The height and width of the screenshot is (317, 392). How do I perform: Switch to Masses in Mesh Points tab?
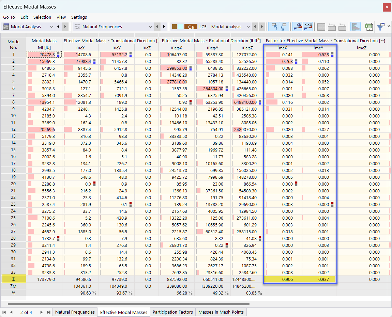click(x=221, y=312)
